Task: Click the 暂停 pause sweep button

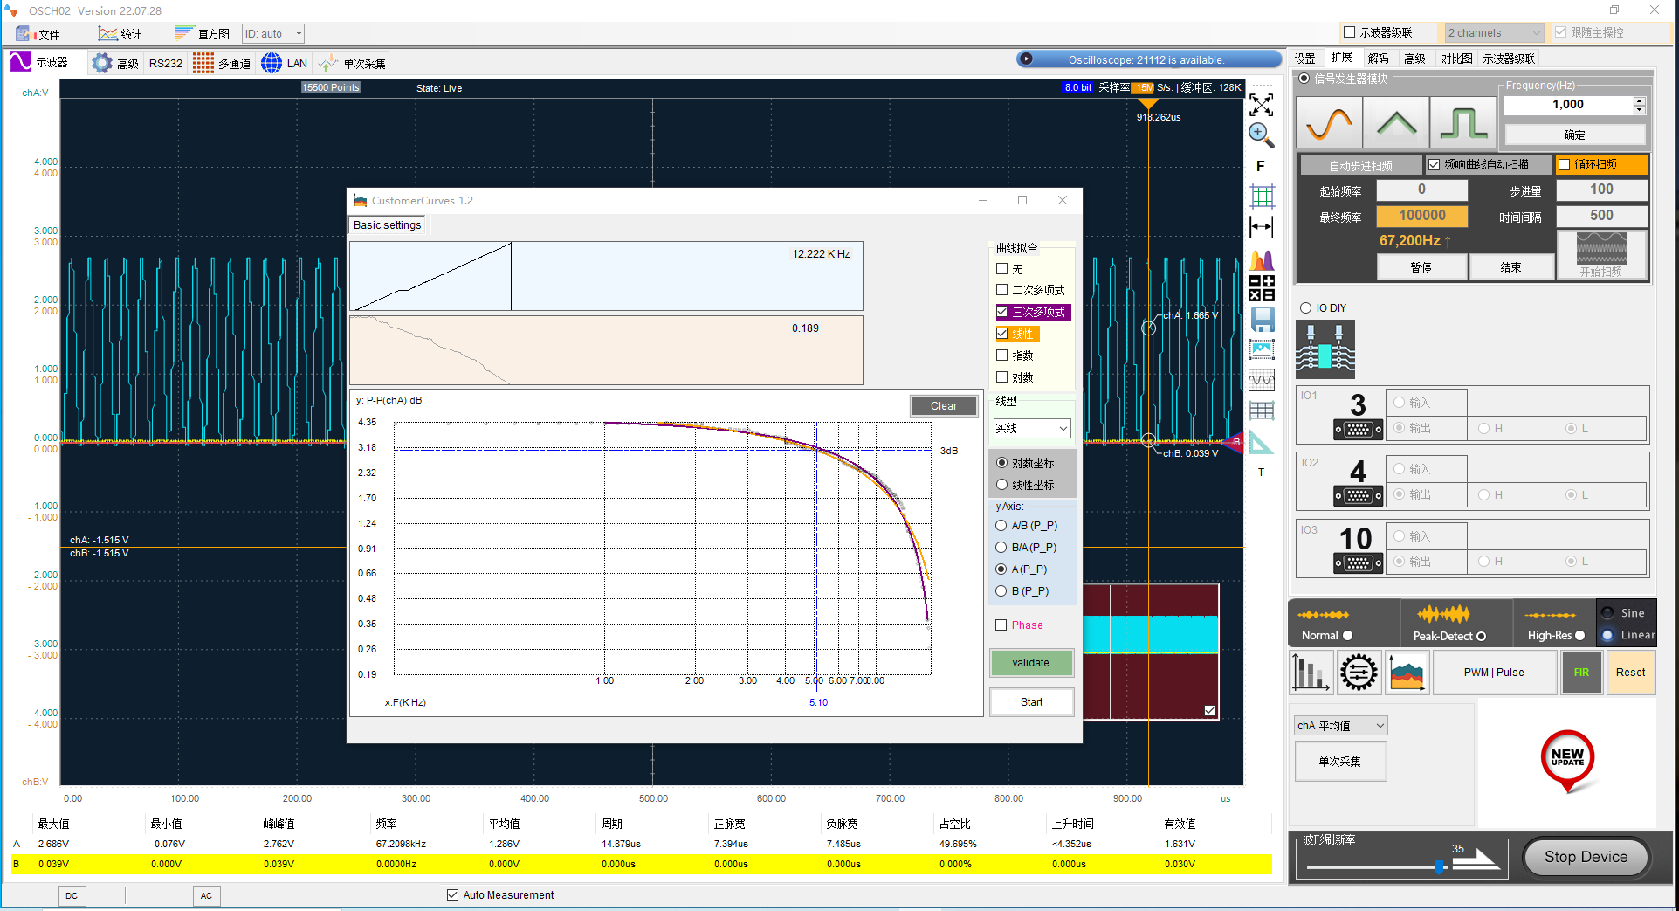Action: pos(1421,267)
